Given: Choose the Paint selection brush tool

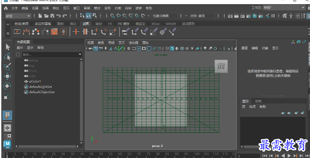Looking at the screenshot, I should 7,66.
